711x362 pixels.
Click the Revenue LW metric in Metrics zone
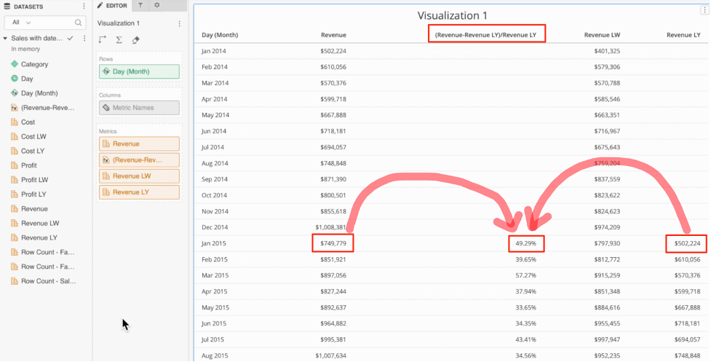[138, 176]
